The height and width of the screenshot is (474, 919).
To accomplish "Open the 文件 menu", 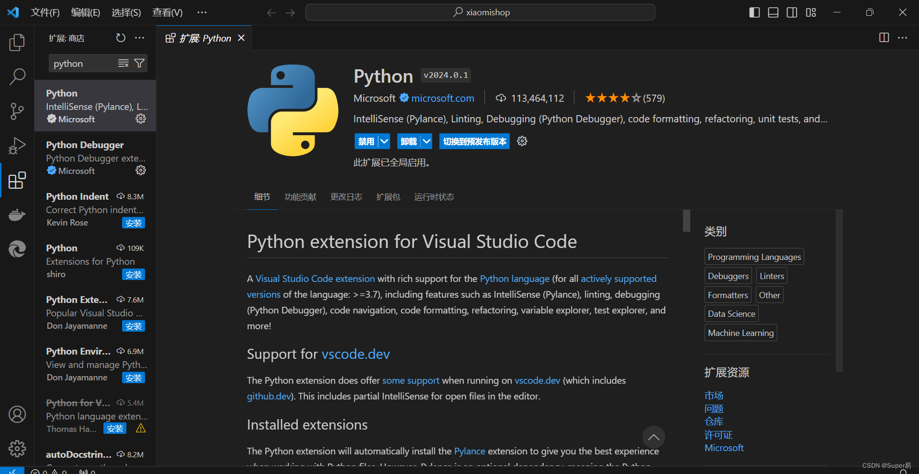I will (45, 12).
